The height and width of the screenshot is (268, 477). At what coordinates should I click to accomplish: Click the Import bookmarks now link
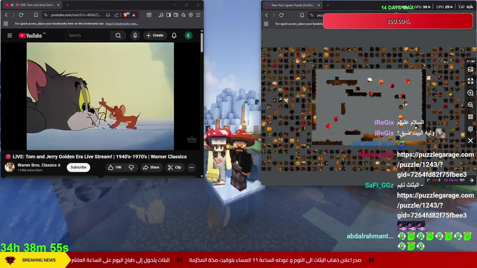pos(121,23)
